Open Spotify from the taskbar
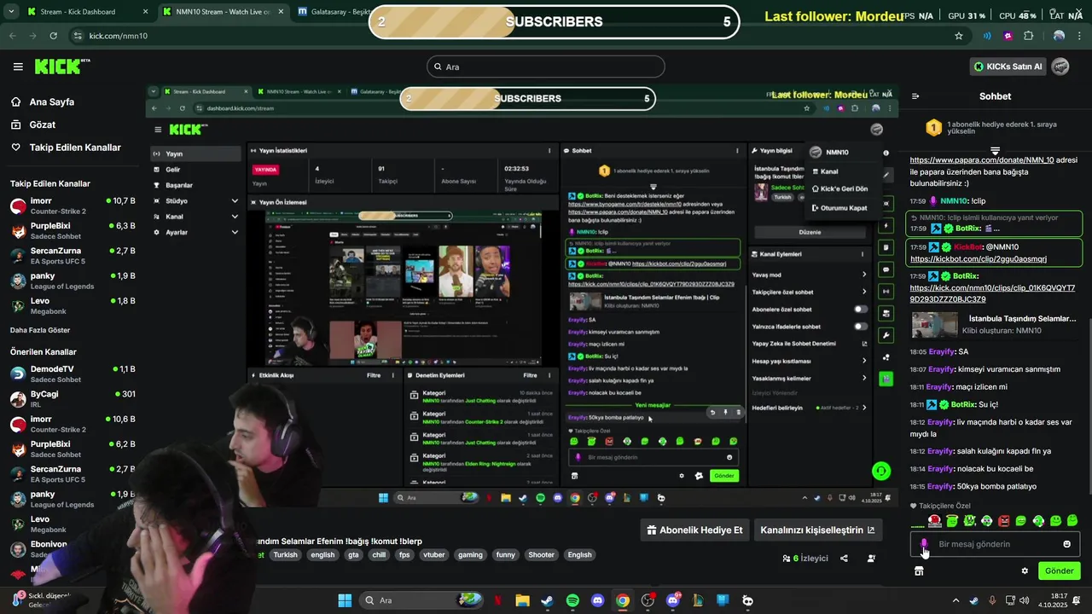Viewport: 1092px width, 614px height. pos(572,600)
